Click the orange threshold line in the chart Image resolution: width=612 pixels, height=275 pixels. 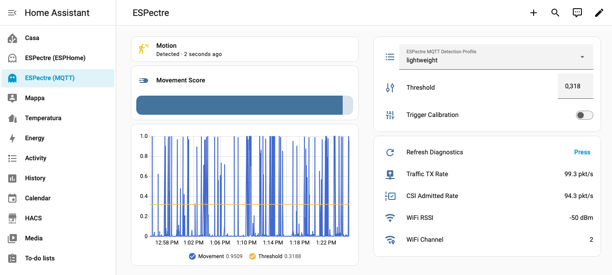coord(250,204)
